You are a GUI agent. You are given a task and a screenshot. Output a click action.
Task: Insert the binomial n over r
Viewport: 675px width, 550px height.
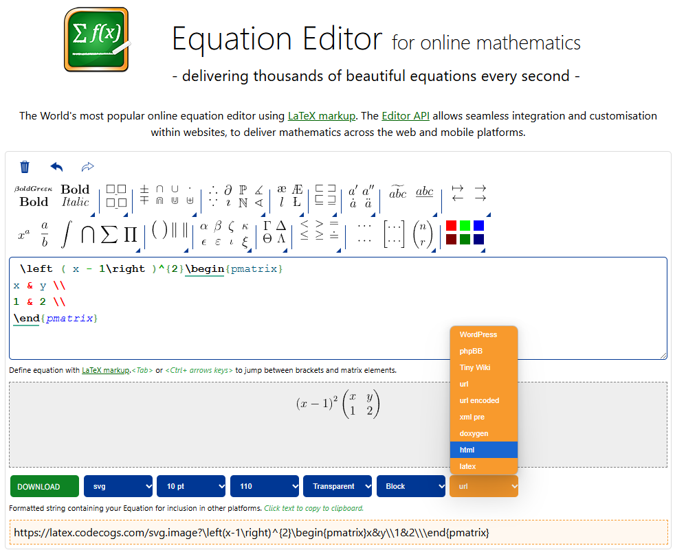pyautogui.click(x=422, y=235)
